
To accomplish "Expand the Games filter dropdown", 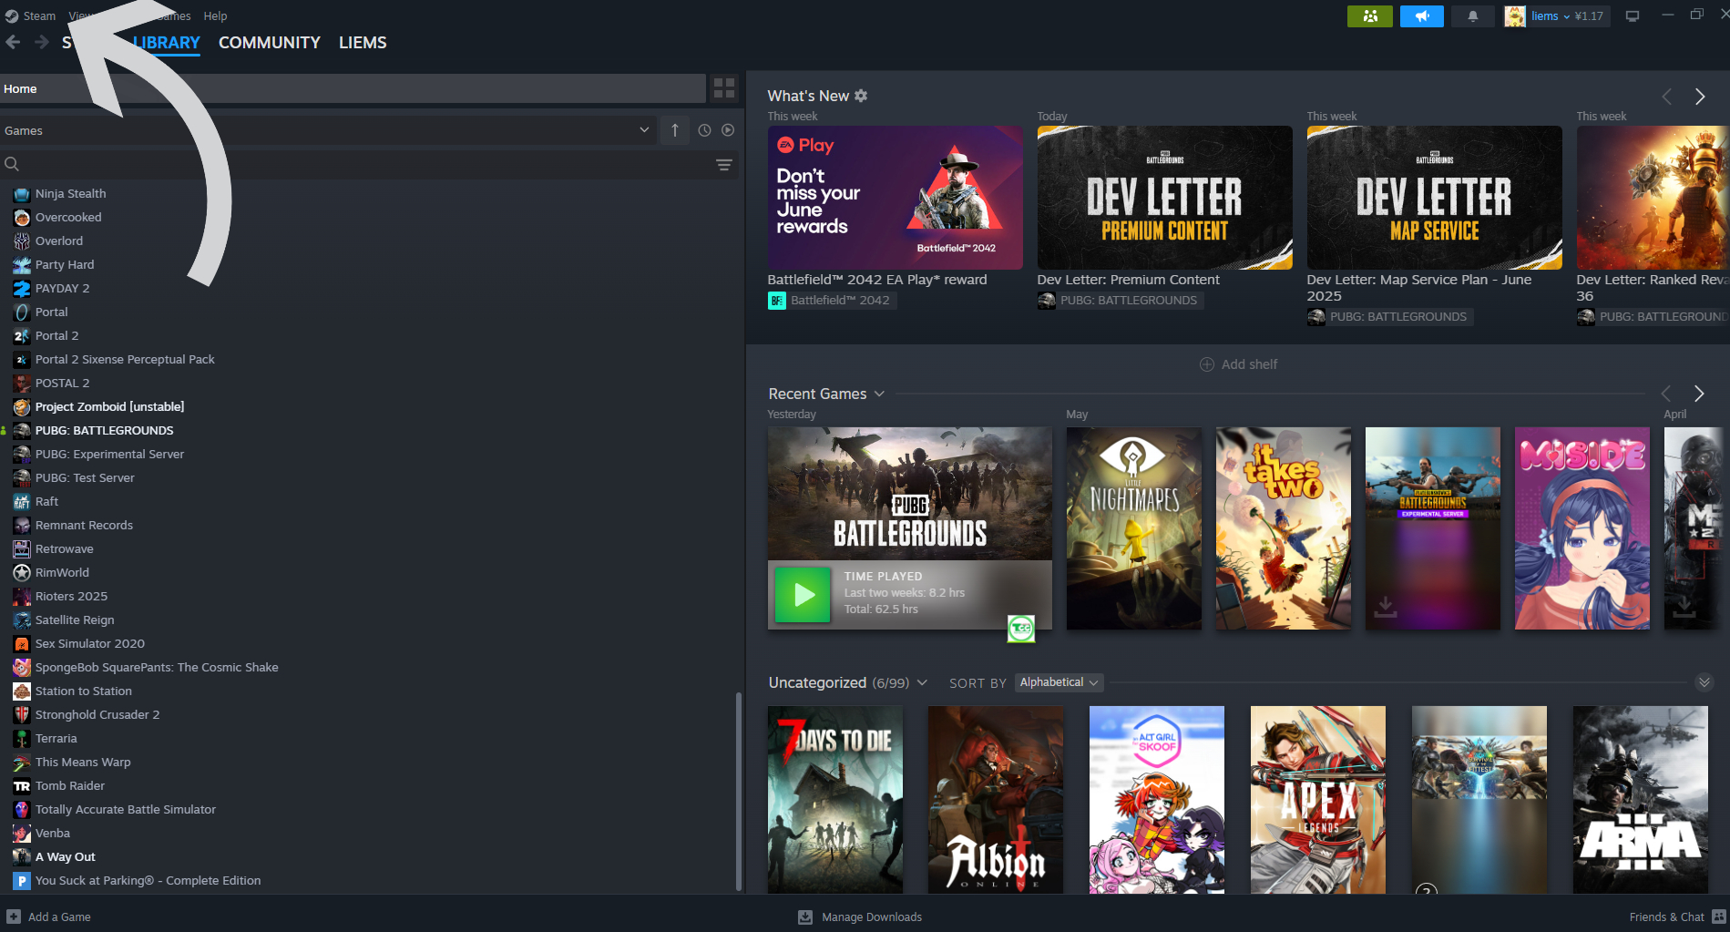I will click(x=644, y=130).
